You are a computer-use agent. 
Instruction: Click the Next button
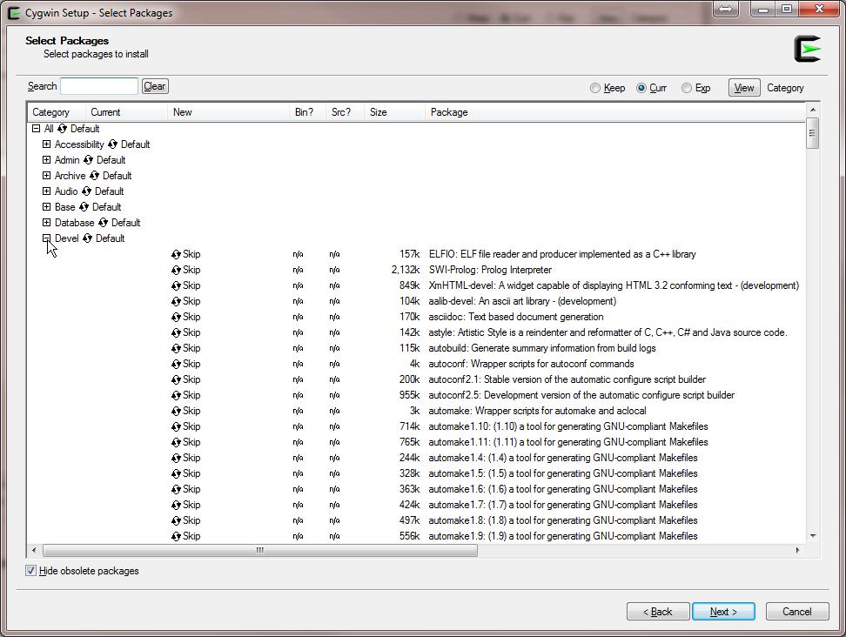click(x=722, y=612)
